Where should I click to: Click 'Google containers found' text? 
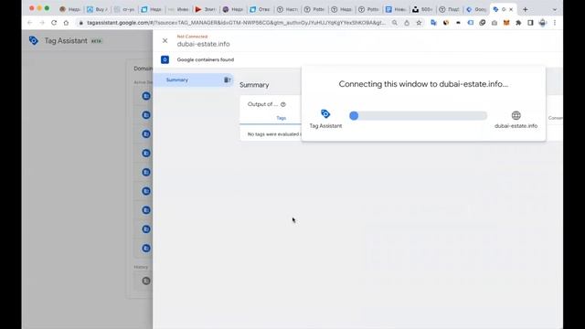[206, 59]
